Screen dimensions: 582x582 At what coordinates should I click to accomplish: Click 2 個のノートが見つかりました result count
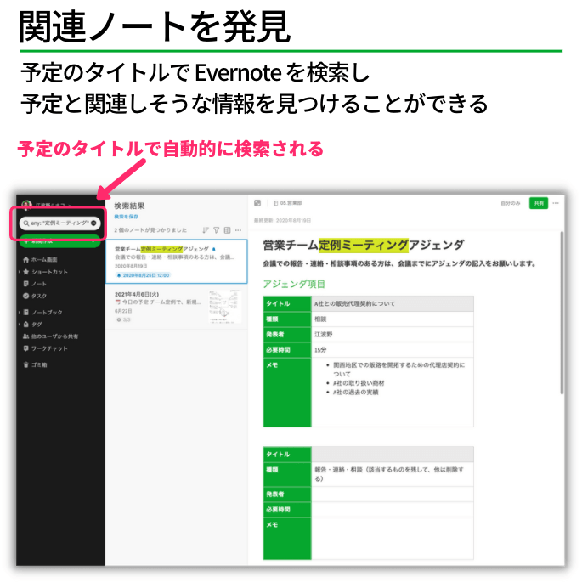click(150, 230)
